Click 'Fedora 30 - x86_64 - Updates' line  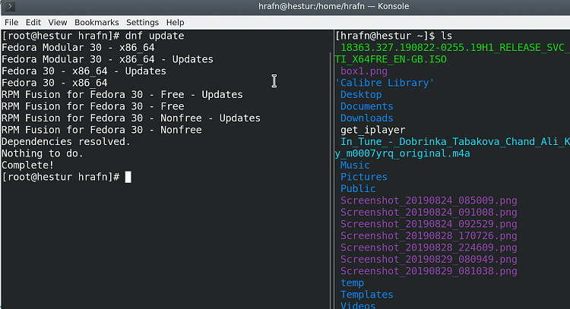(x=84, y=71)
